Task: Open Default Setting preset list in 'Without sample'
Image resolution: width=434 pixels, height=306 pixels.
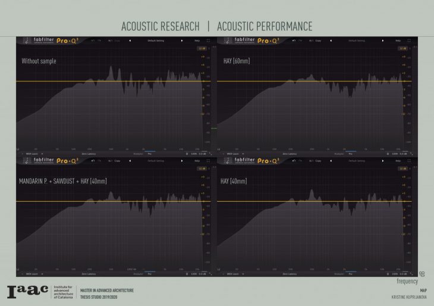Action: [x=156, y=41]
